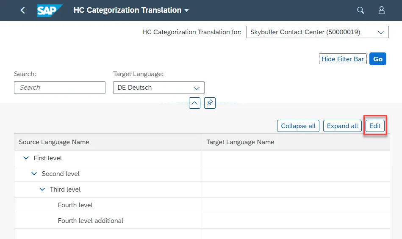Click Hide Filter Bar button

(343, 59)
